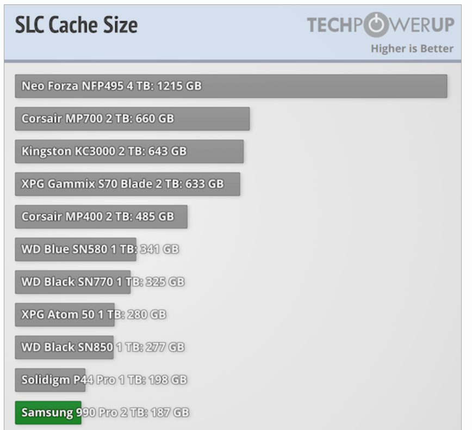Pick the XPG Gammix S70 Blade bar
The height and width of the screenshot is (430, 472).
tap(127, 184)
